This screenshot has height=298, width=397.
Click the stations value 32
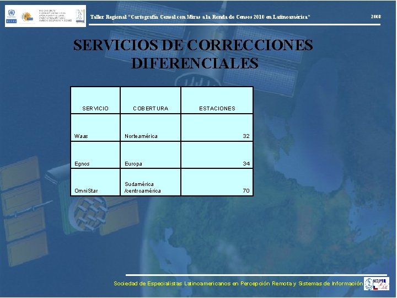(217, 127)
